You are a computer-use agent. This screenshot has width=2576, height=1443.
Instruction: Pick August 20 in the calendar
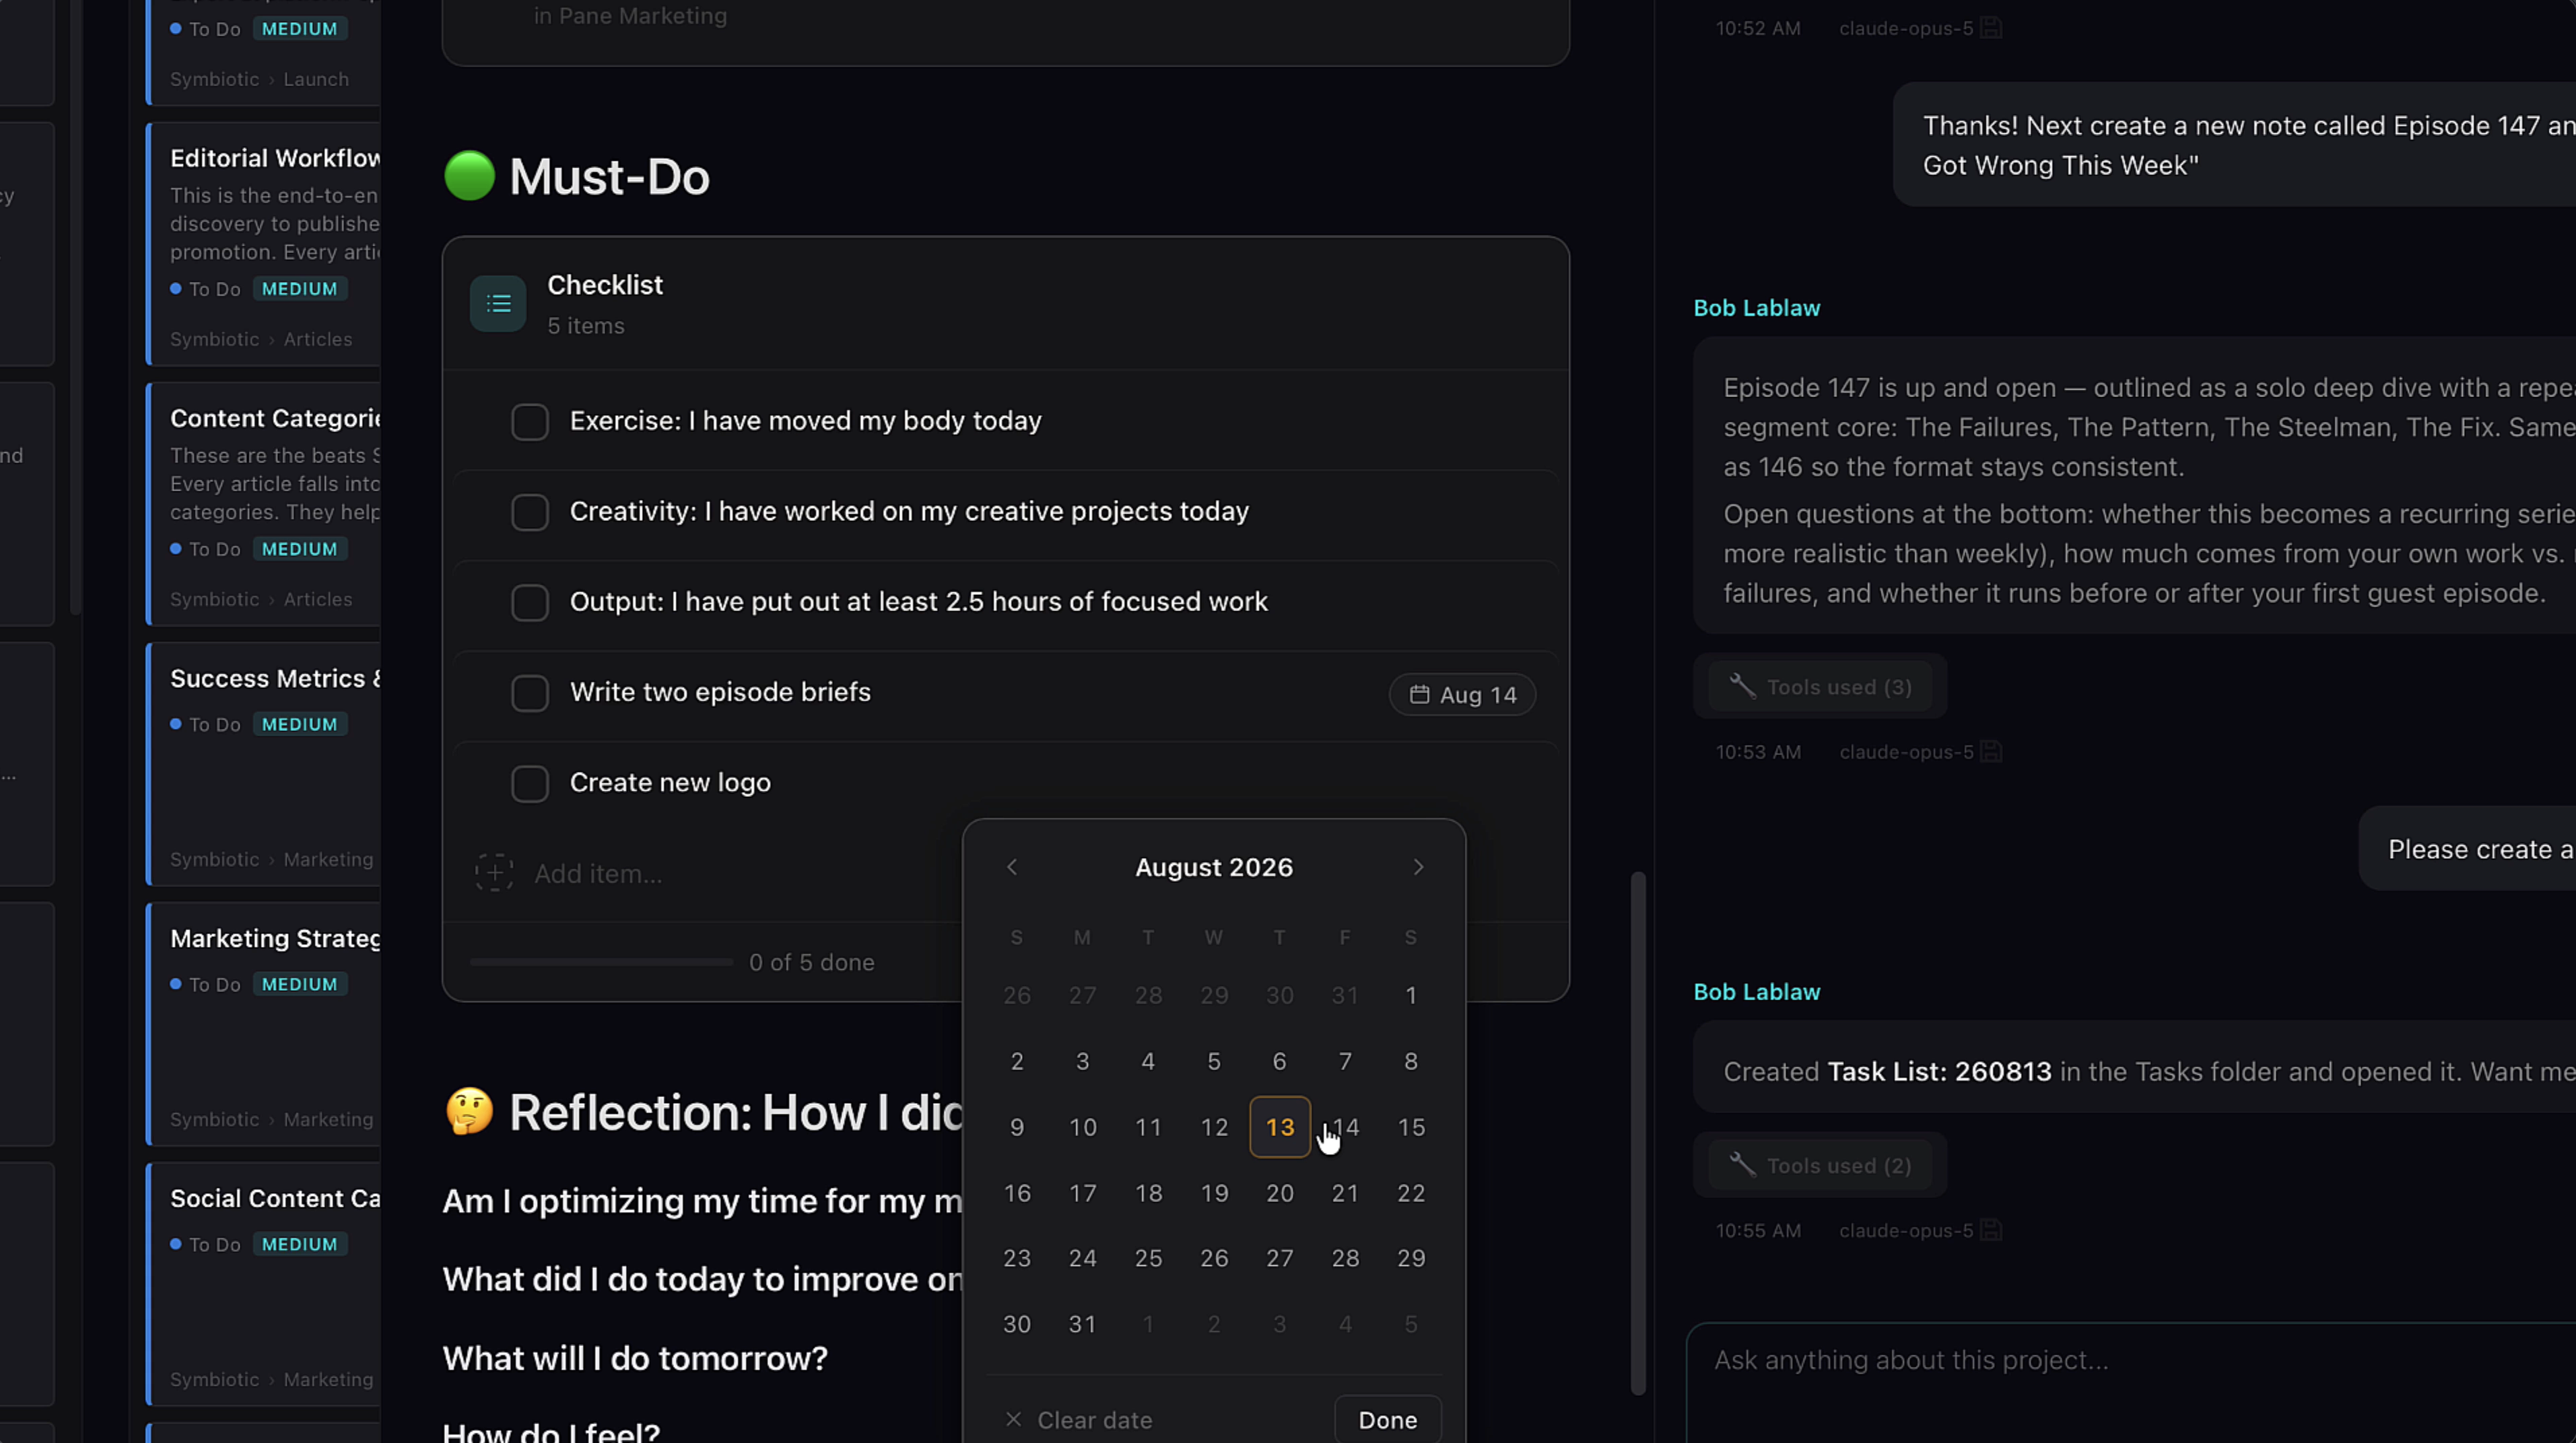1280,1193
